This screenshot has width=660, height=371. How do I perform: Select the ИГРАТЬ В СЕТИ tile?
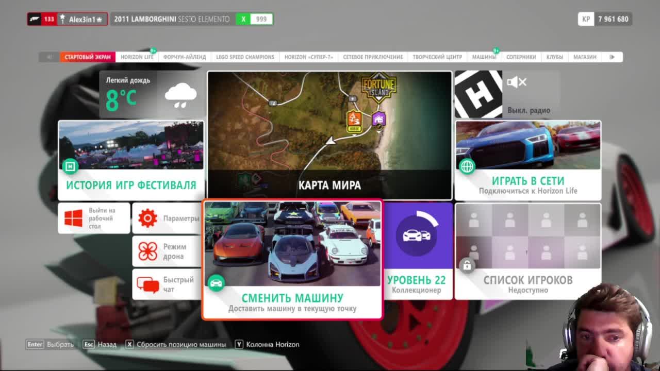[528, 160]
